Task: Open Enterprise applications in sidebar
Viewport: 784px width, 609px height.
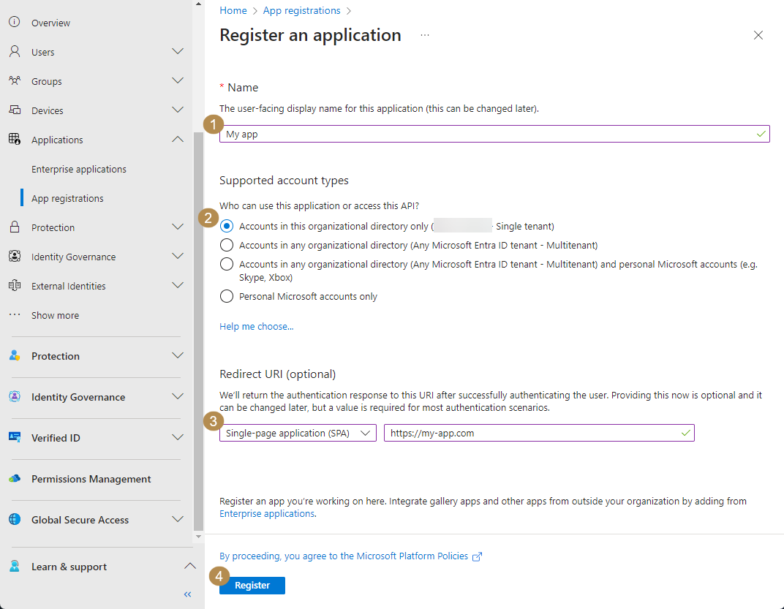Action: pyautogui.click(x=79, y=169)
